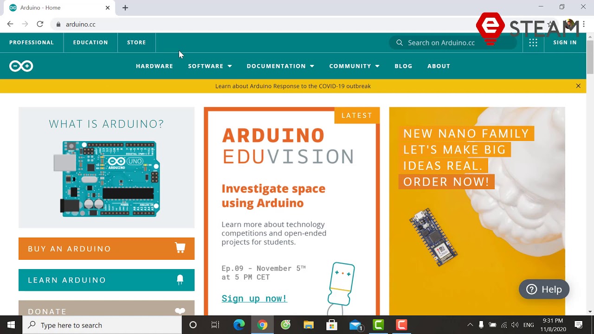Screen dimensions: 594x334
Task: Go to the Store section
Action: pos(136,42)
